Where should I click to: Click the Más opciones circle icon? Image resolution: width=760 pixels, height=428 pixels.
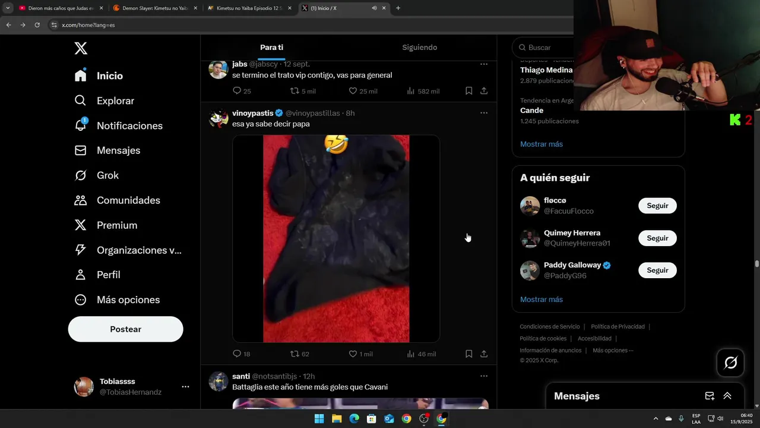tap(81, 300)
